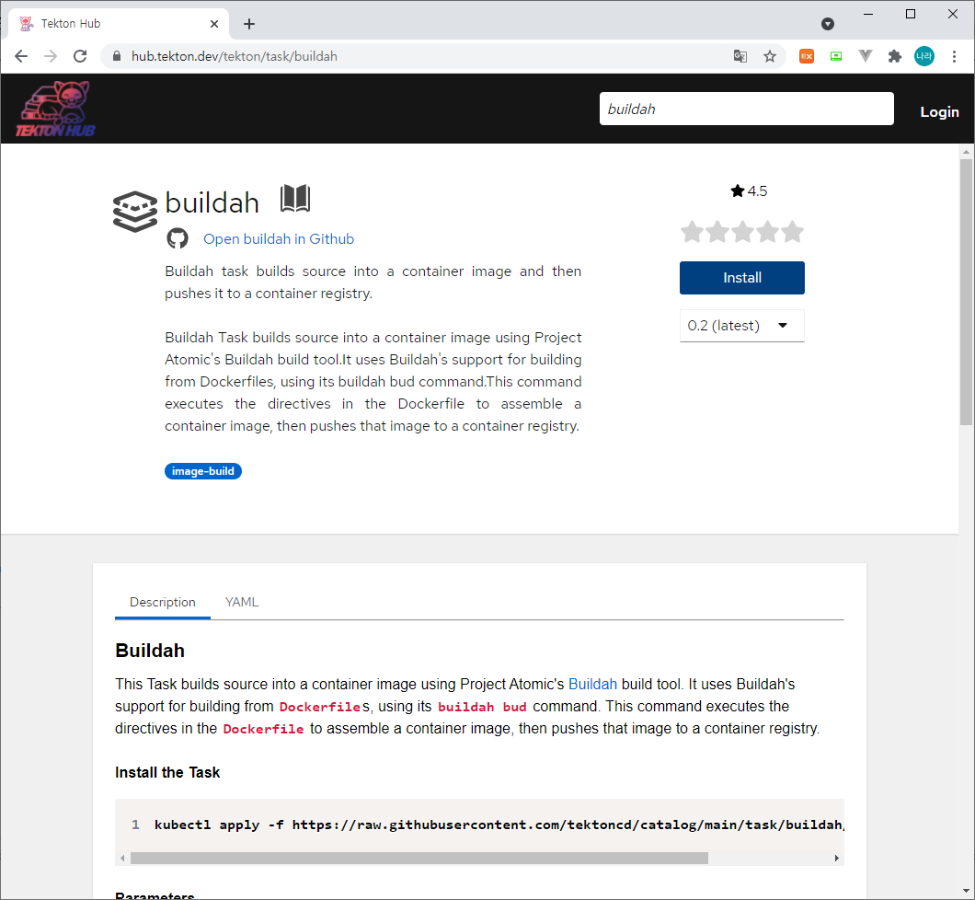
Task: Switch to the Description tab
Action: [x=162, y=602]
